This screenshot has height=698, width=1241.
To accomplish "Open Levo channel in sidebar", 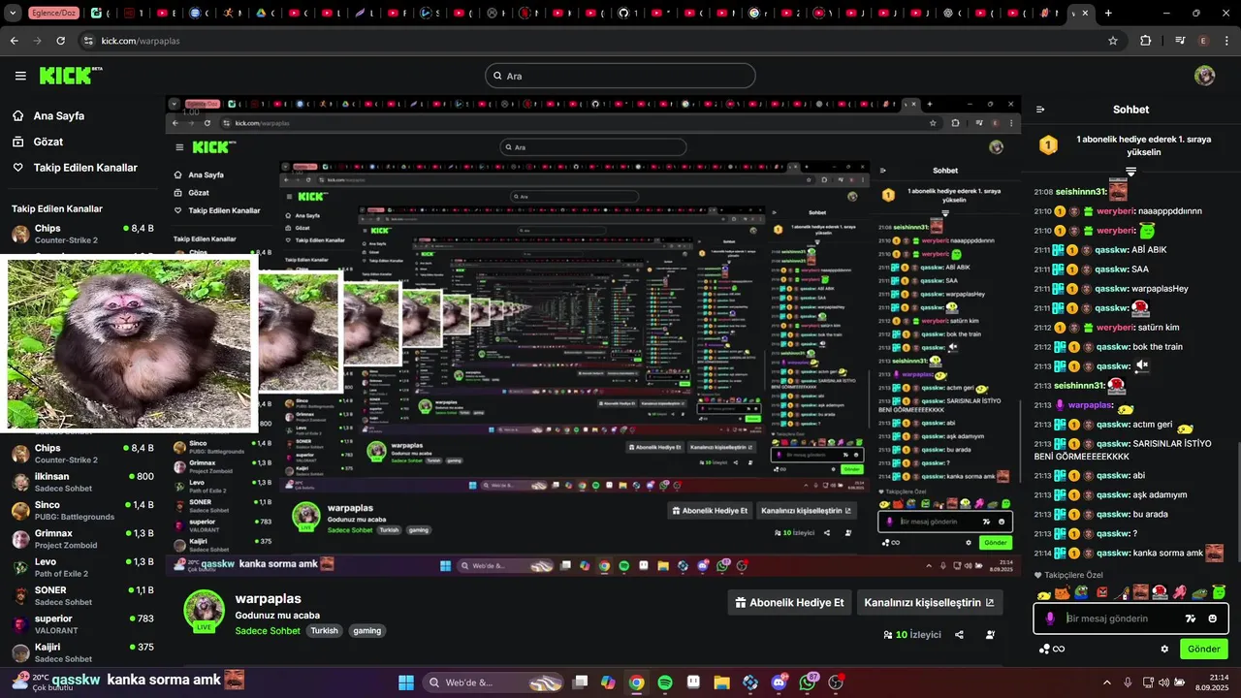I will click(82, 567).
